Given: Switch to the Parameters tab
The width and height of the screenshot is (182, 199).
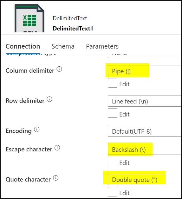Looking at the screenshot, I should click(102, 46).
